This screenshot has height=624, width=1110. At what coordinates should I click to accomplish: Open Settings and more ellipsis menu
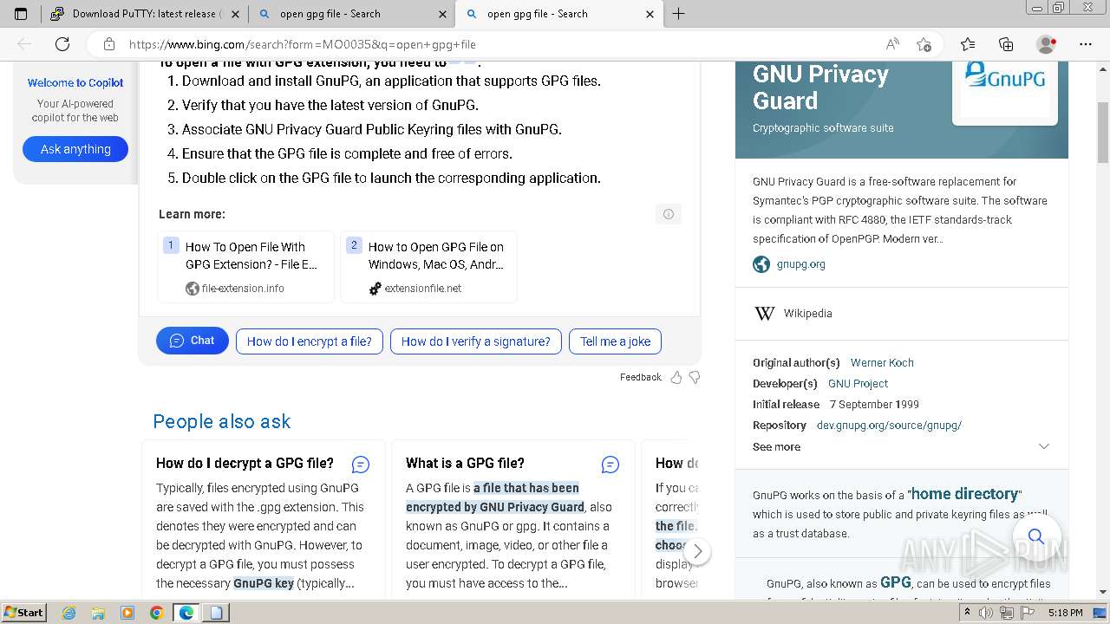point(1086,44)
